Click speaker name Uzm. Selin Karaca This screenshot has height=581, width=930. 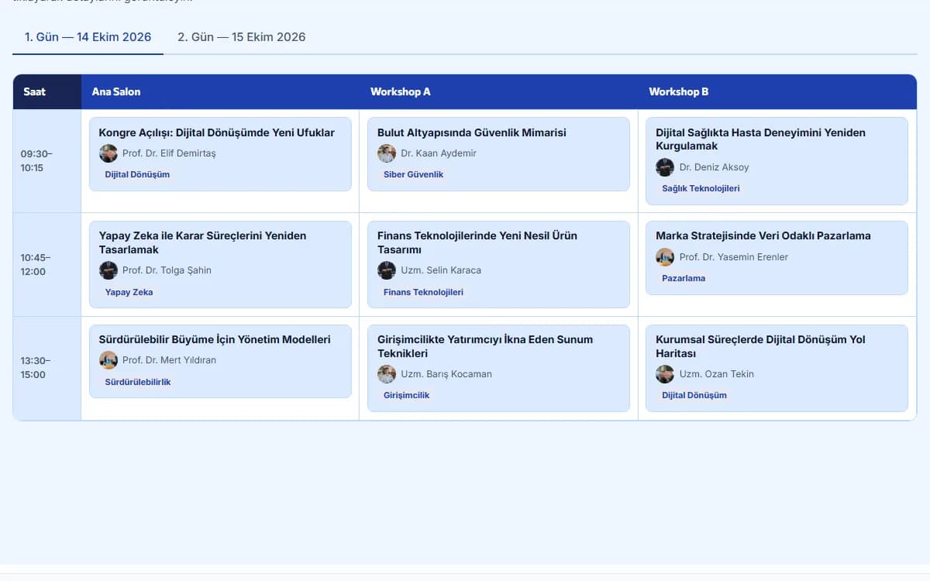(x=441, y=271)
